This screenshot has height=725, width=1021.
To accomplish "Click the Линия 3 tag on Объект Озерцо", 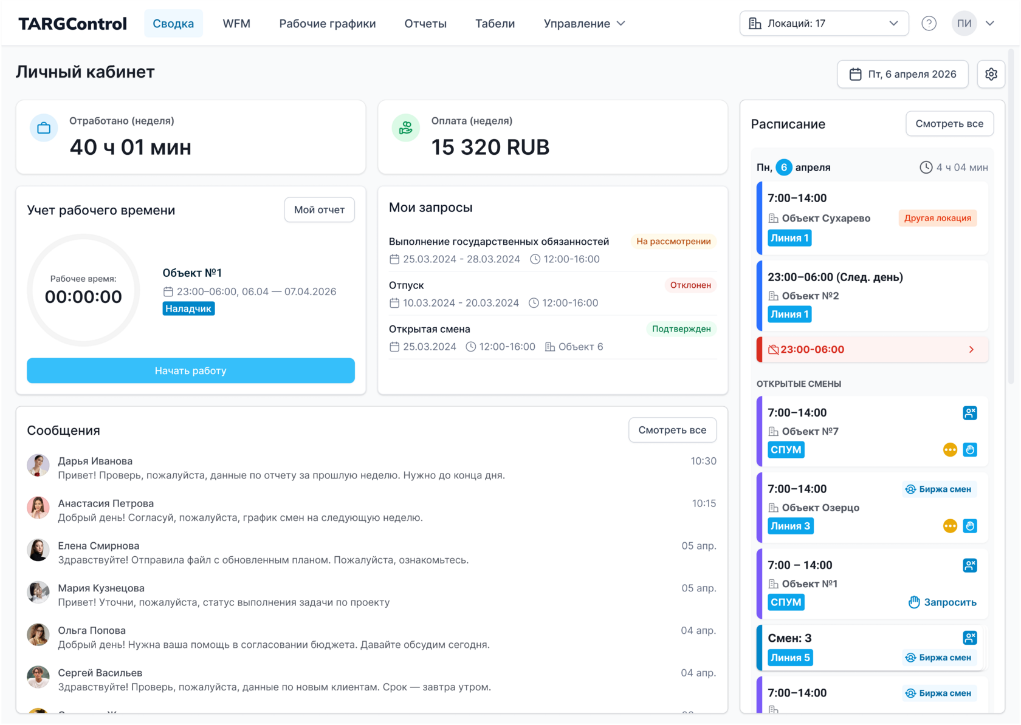I will 790,526.
